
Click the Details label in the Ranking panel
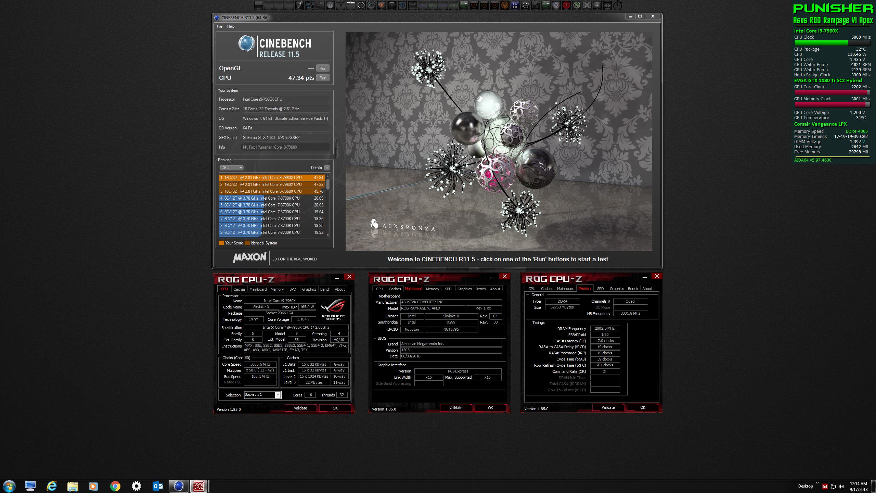[x=316, y=168]
